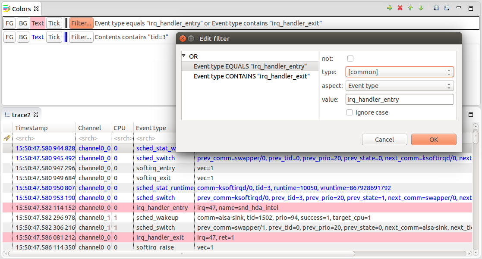Screen dimensions: 482x259
Task: Select 'Event type CONTAINS irq_handler_exit' filter node
Action: 252,76
